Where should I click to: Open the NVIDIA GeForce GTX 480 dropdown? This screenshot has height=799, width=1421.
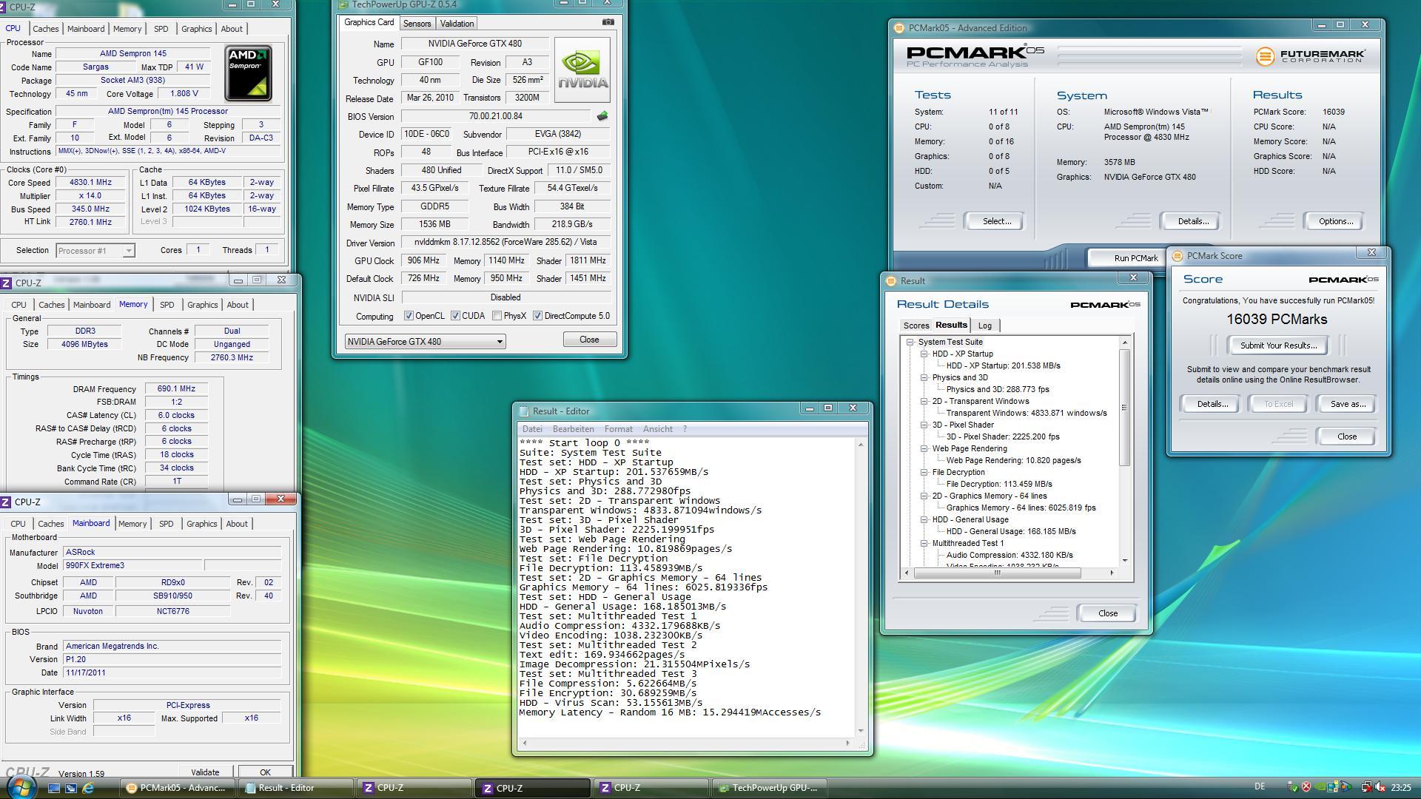425,341
